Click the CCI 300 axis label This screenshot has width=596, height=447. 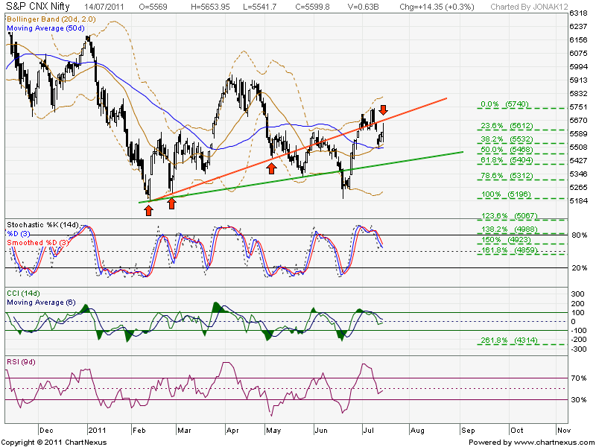tap(578, 294)
